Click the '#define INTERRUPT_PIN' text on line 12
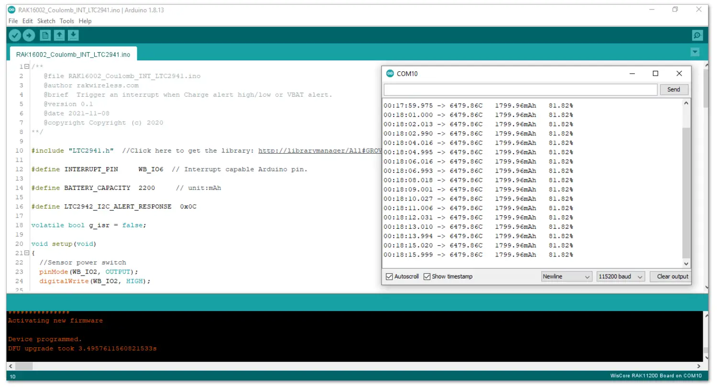This screenshot has height=388, width=720. point(75,169)
